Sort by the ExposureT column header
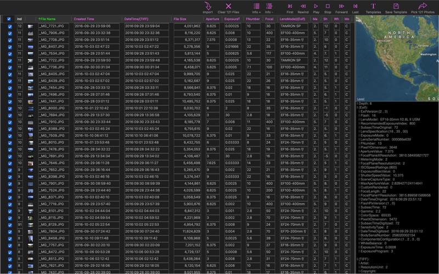The image size is (439, 274). (x=232, y=19)
